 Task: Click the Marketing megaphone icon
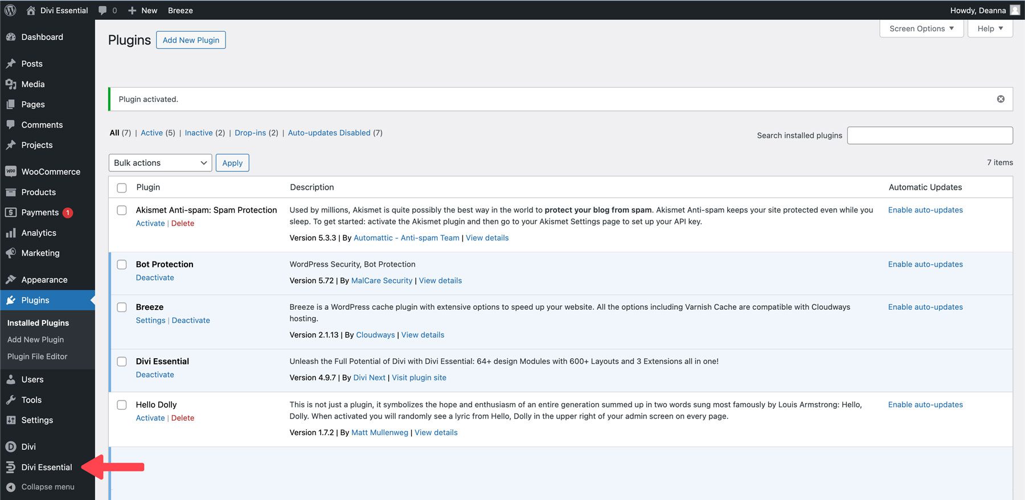(x=11, y=253)
